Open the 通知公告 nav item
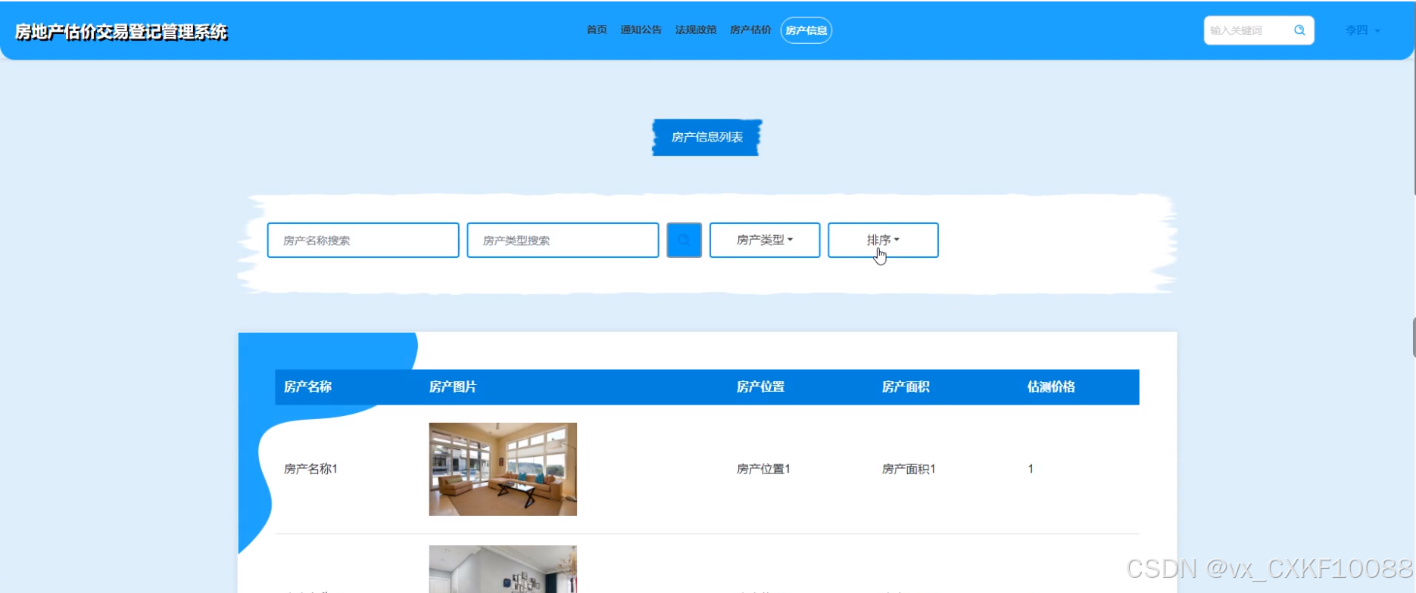1416x593 pixels. point(641,30)
